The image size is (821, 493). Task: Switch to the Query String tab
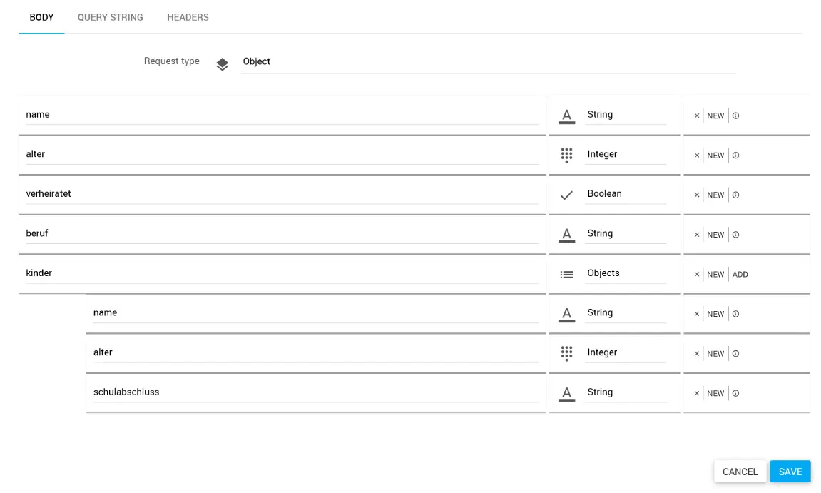[x=111, y=17]
